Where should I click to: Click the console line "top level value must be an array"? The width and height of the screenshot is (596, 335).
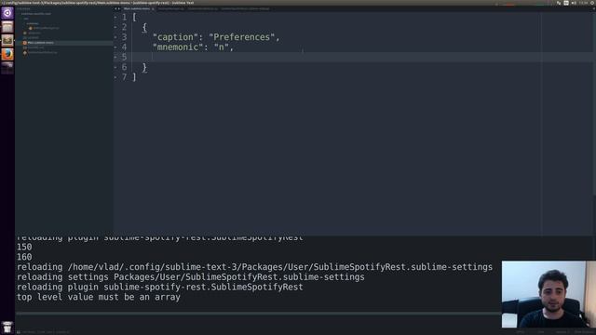pos(99,297)
